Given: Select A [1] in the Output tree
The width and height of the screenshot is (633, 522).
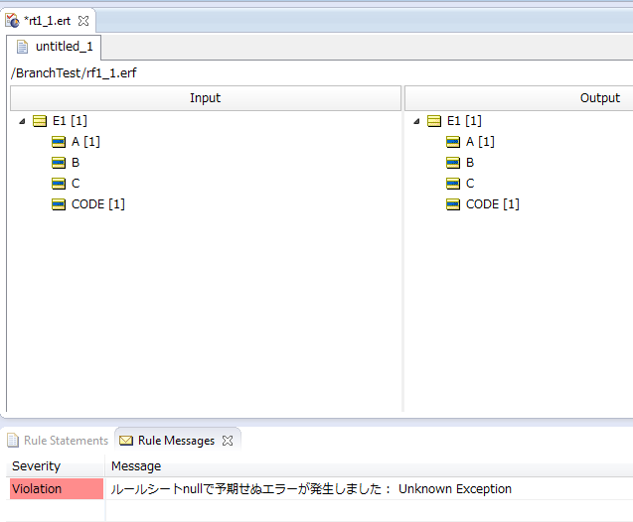Looking at the screenshot, I should coord(480,142).
